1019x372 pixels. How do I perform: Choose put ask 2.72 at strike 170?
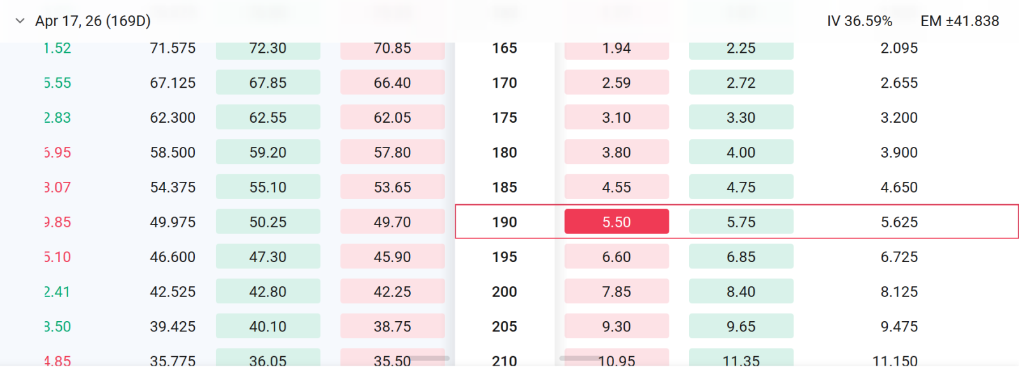[741, 83]
